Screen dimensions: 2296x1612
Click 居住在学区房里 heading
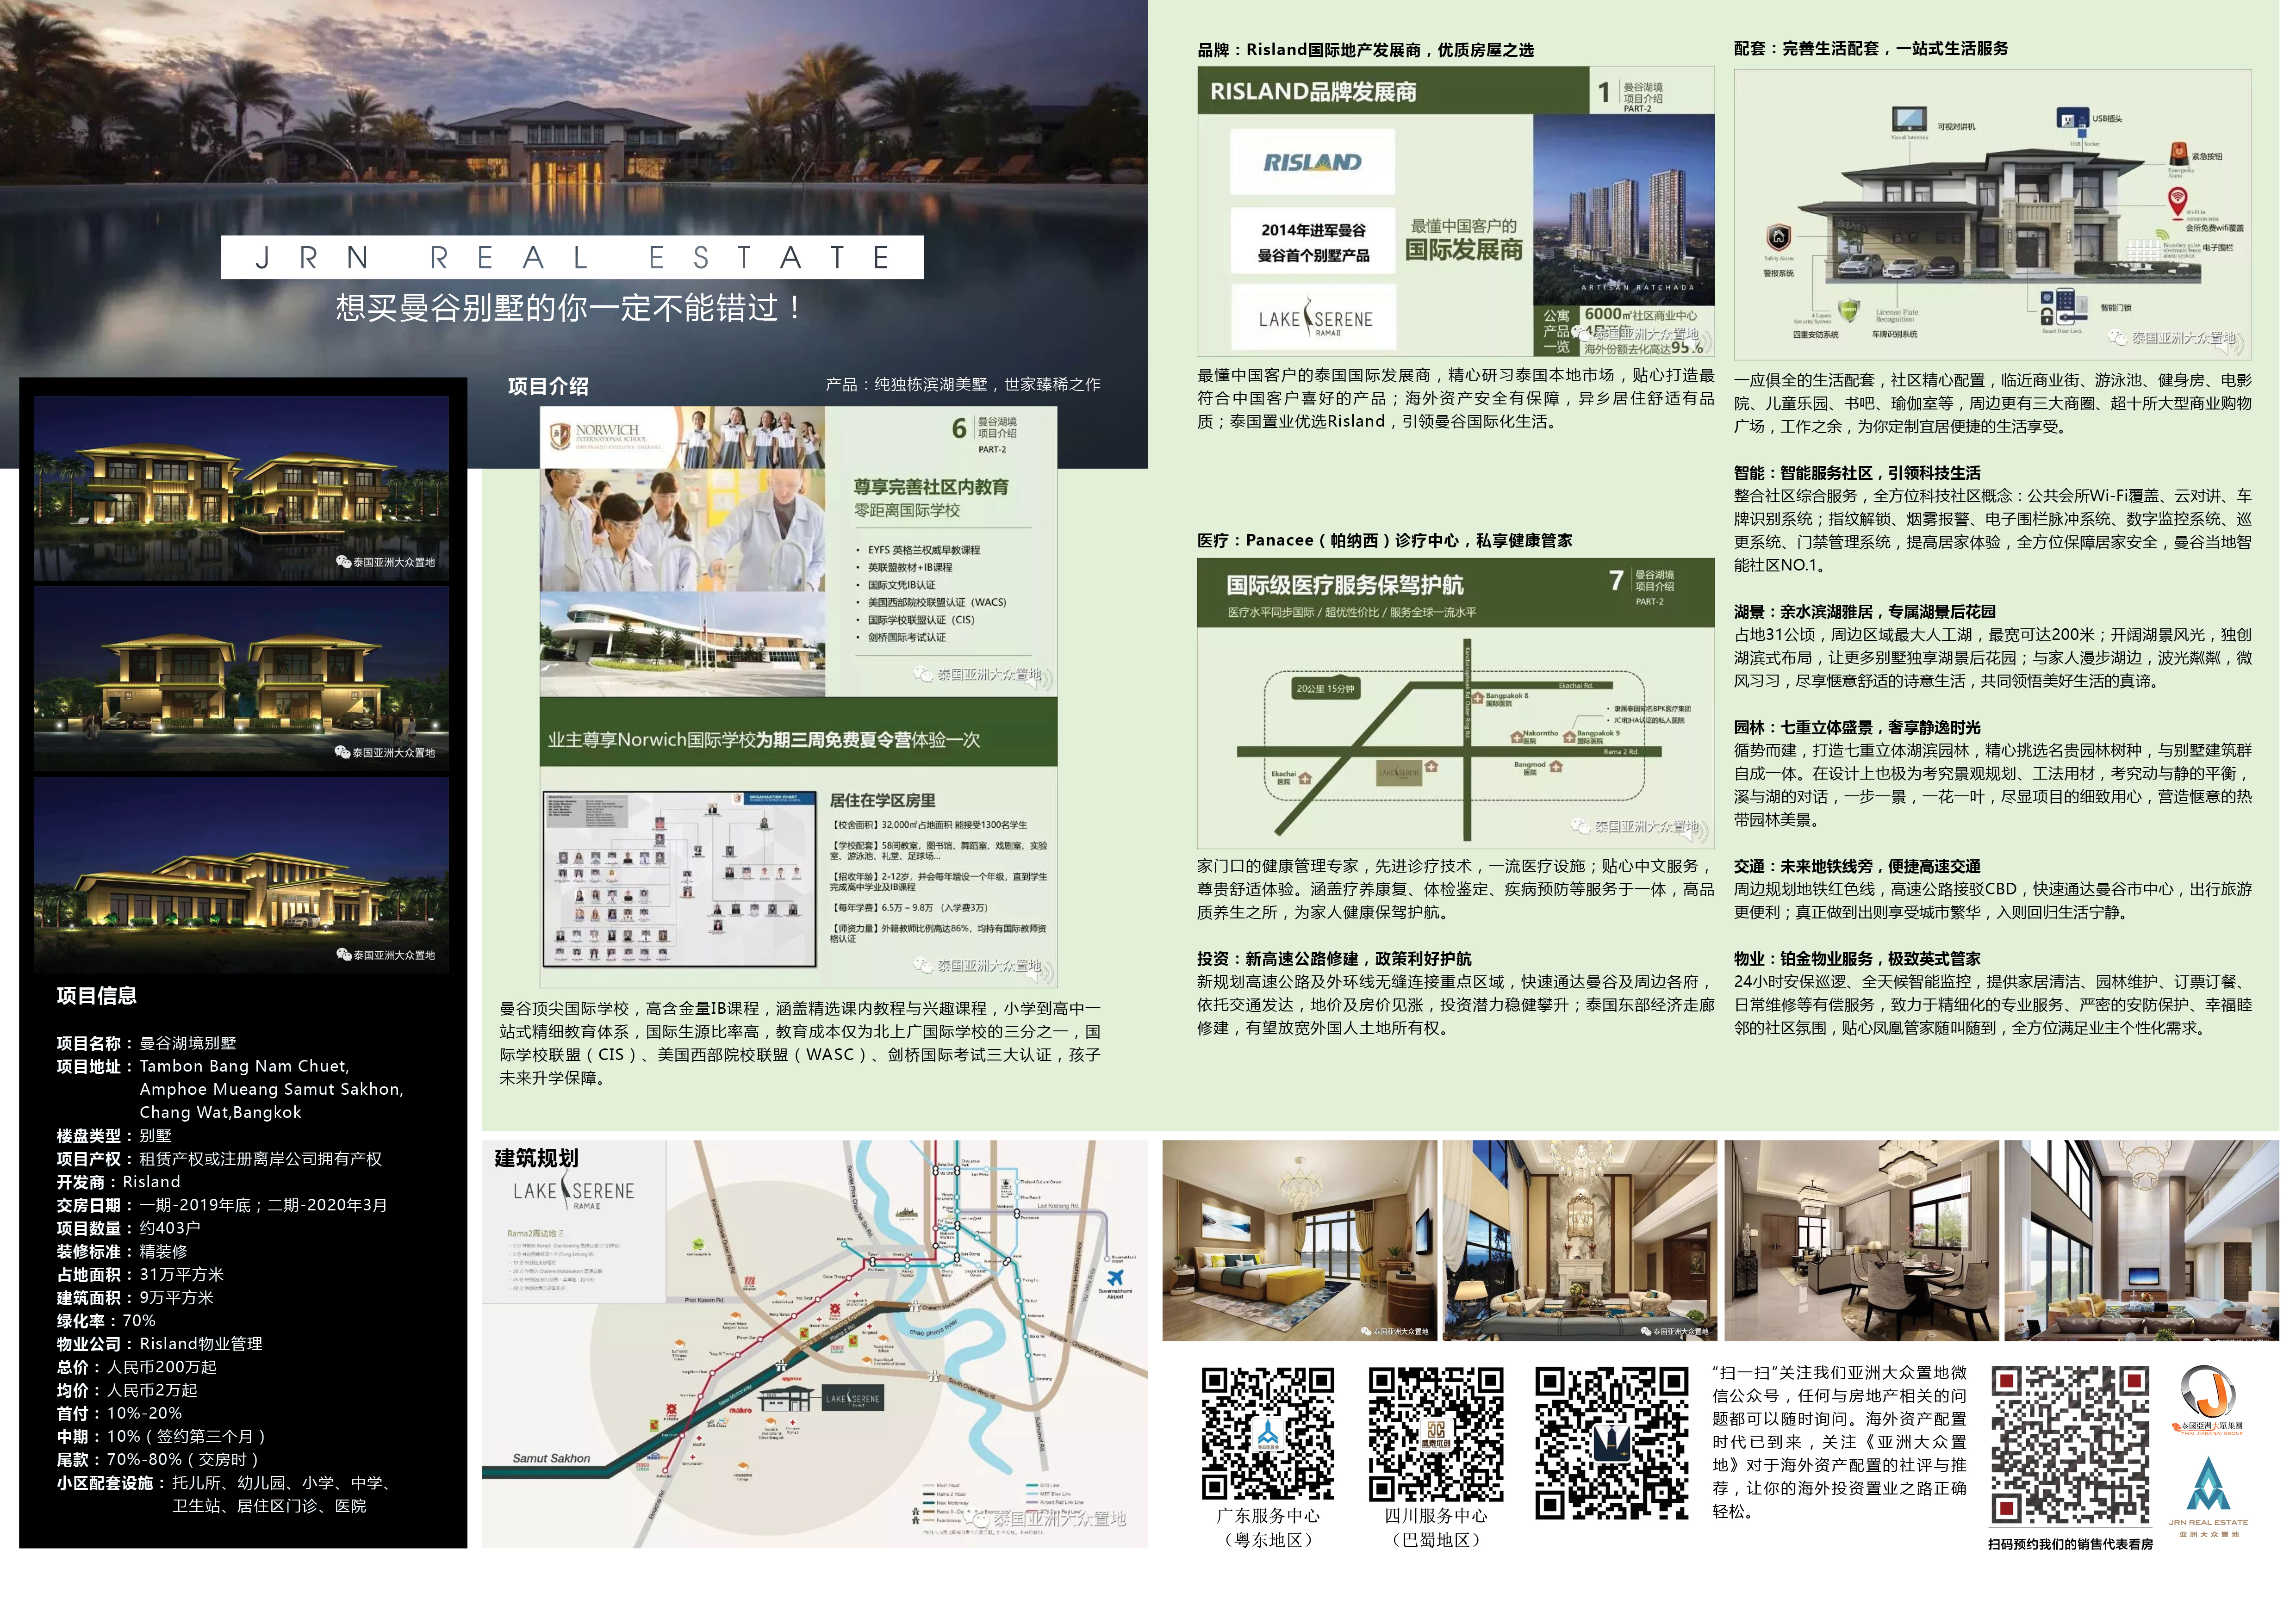click(883, 801)
